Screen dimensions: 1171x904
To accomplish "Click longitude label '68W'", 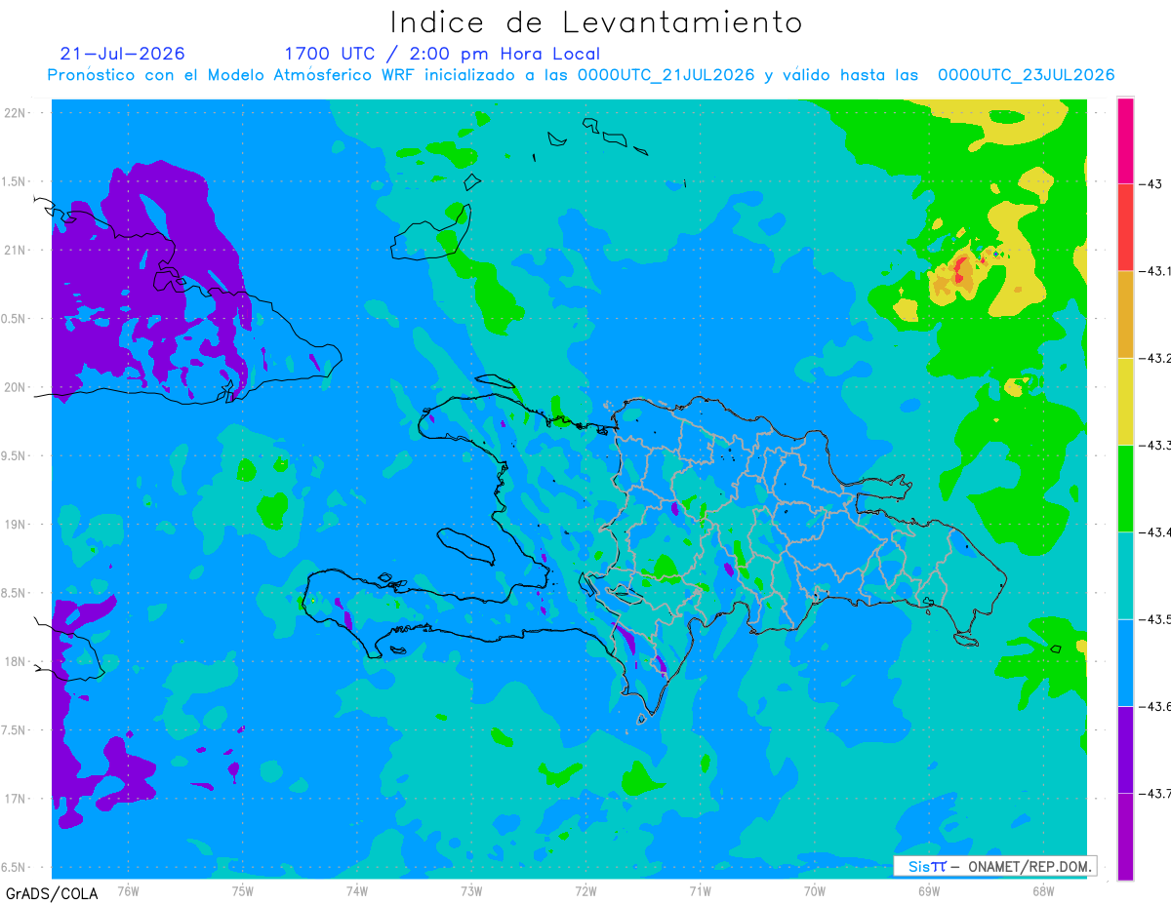I will point(1042,891).
